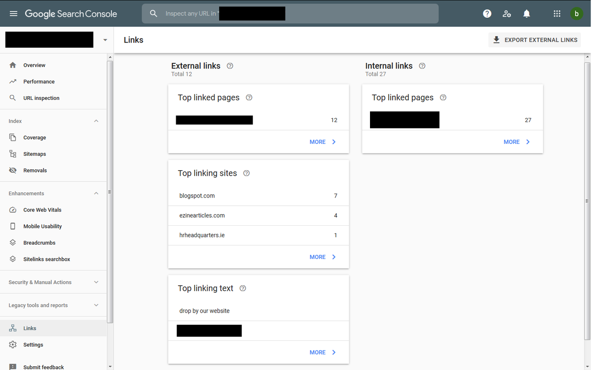Click MORE under Top linking sites
This screenshot has width=592, height=370.
[323, 257]
